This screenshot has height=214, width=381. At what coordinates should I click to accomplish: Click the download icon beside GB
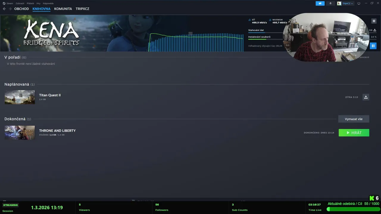[x=375, y=30]
